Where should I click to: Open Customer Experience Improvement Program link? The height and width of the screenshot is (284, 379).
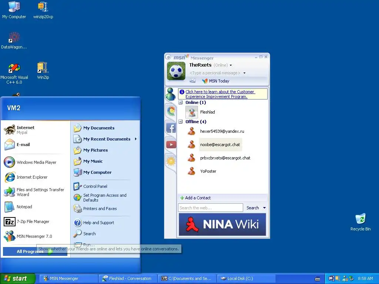point(220,94)
